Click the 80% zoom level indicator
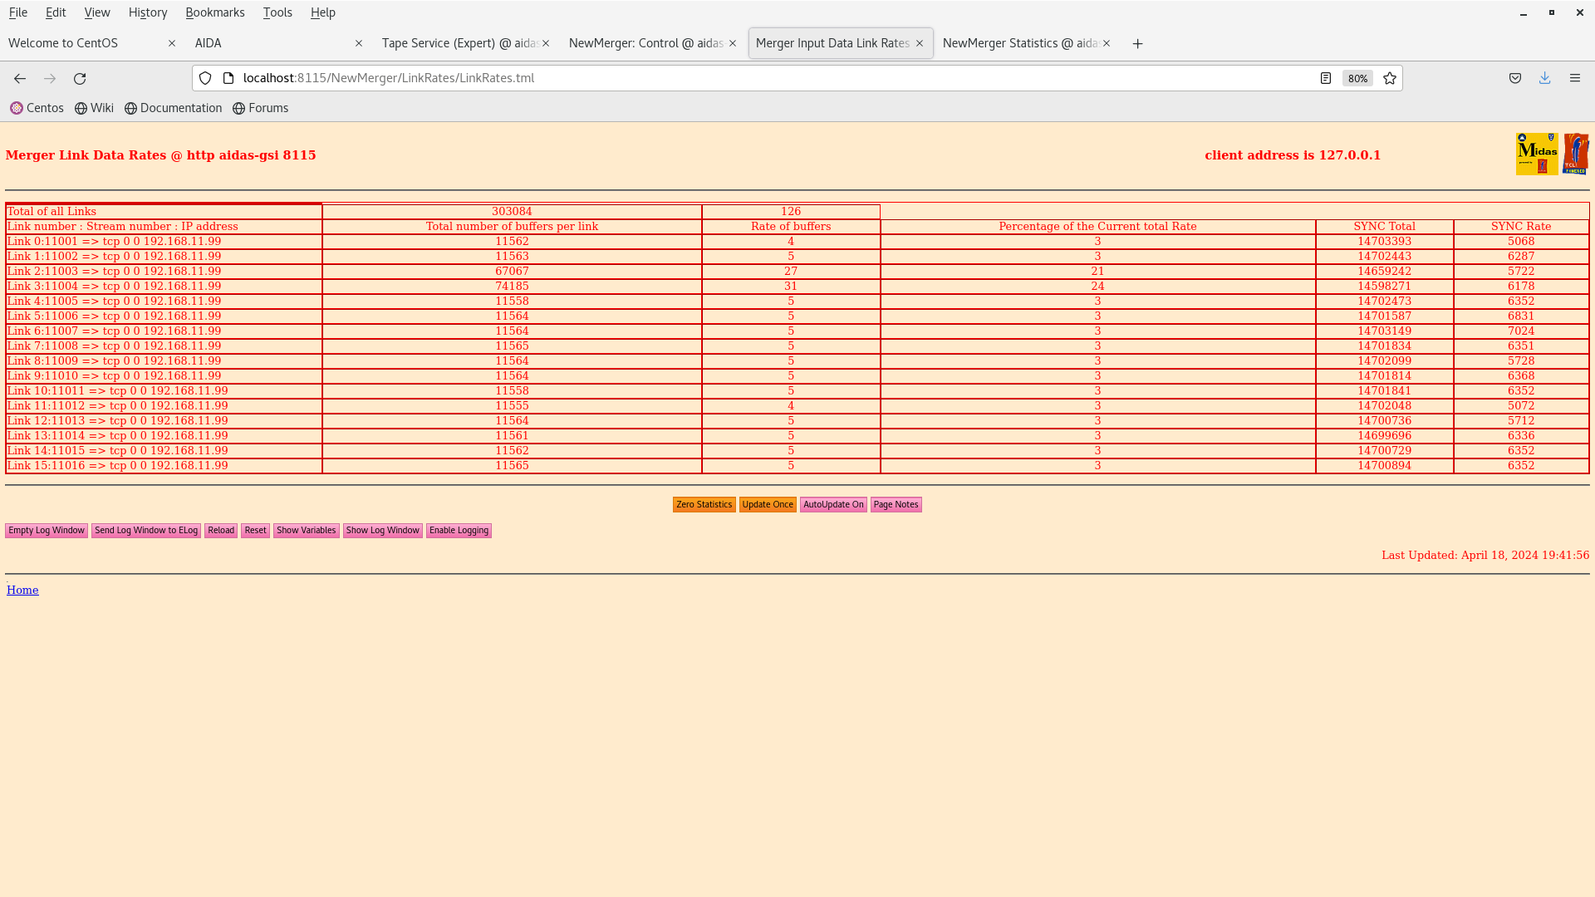 point(1357,78)
